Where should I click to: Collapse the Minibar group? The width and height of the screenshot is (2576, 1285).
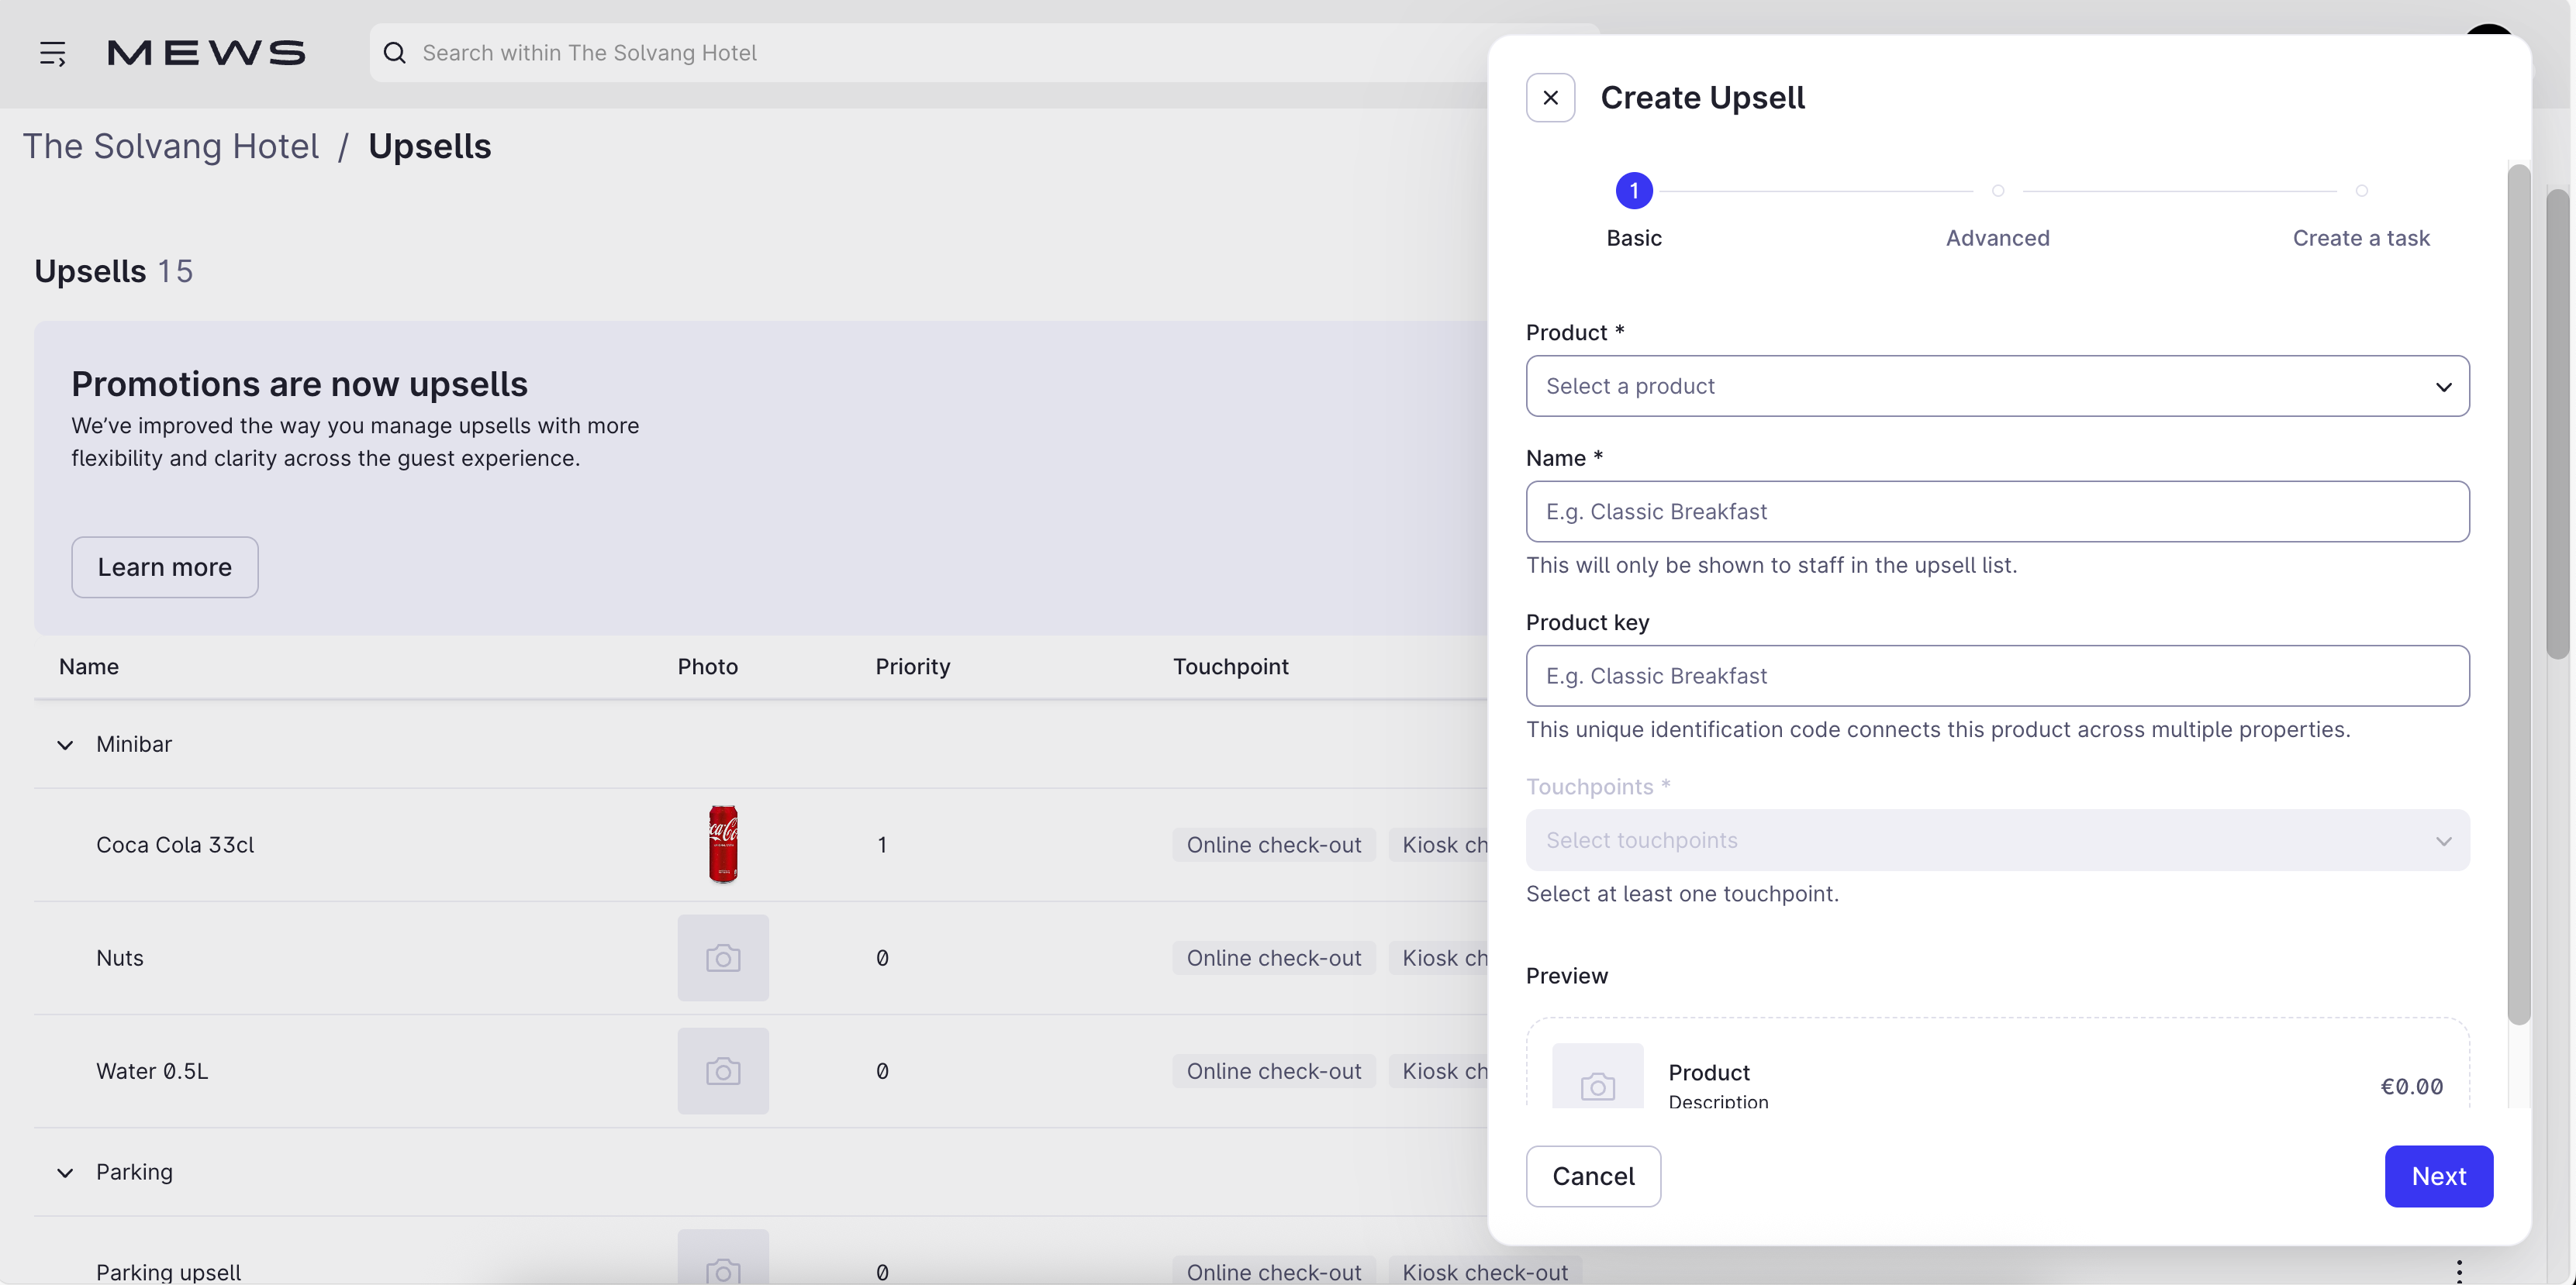coord(65,745)
